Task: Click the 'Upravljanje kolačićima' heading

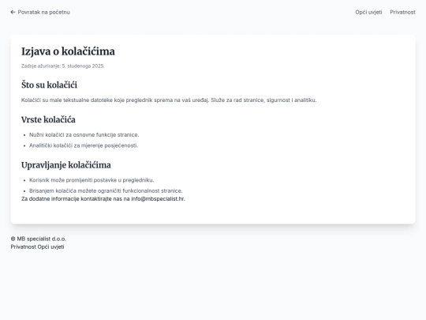Action: [66, 165]
